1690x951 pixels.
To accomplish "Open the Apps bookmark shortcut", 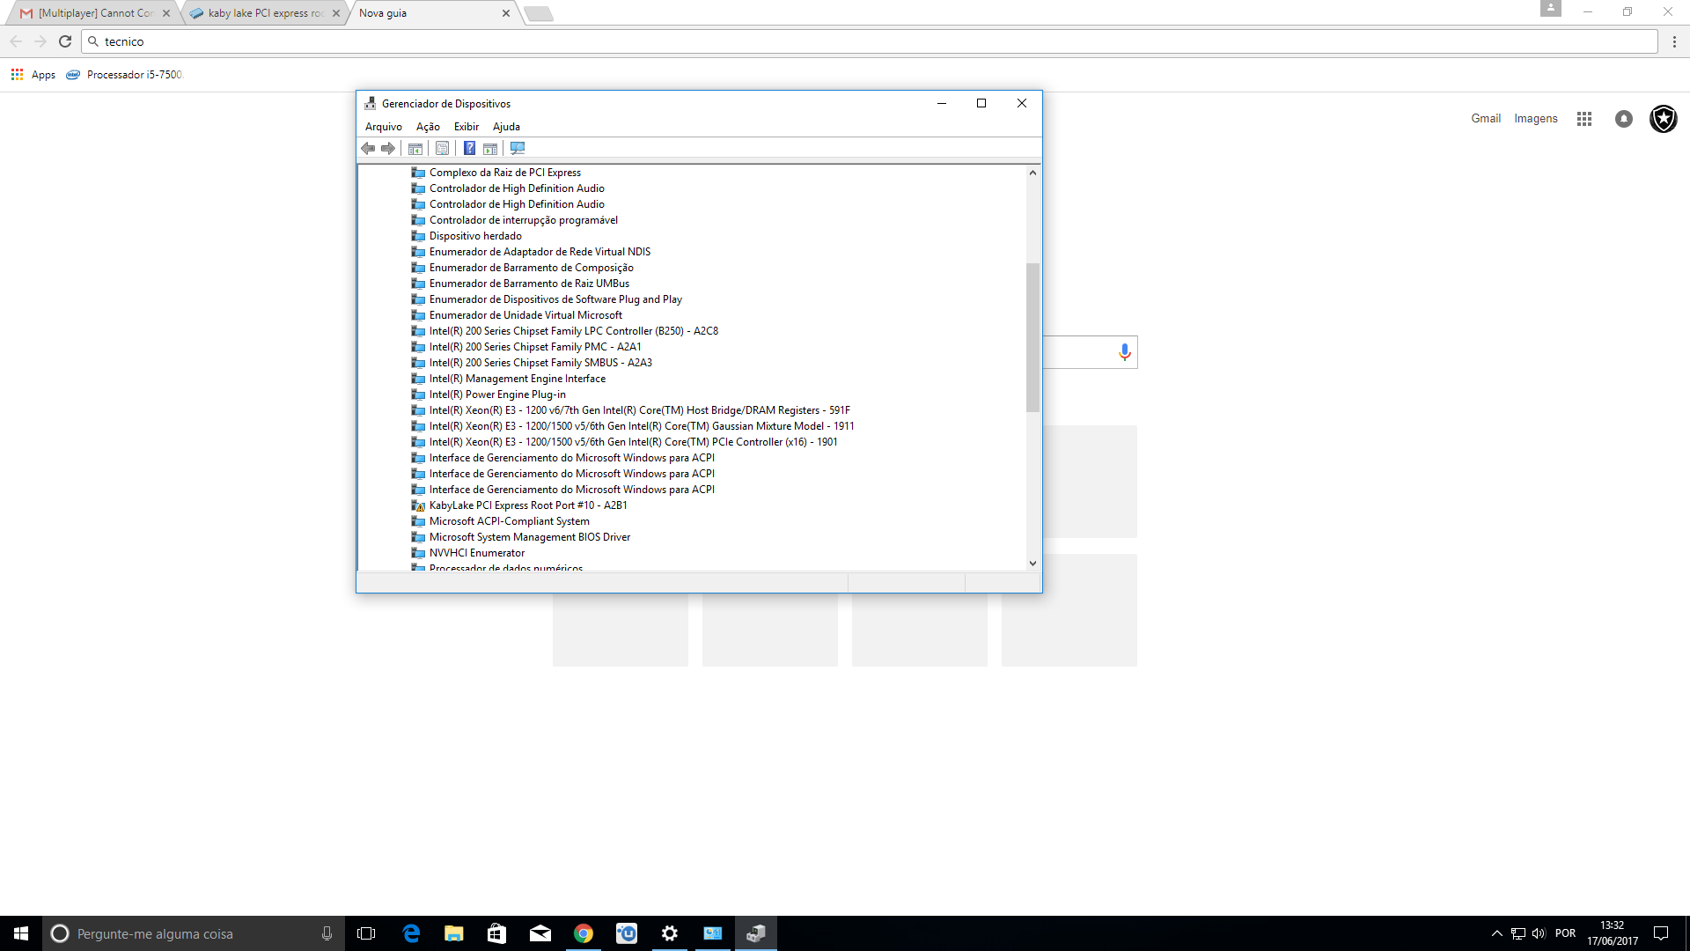I will pos(33,75).
